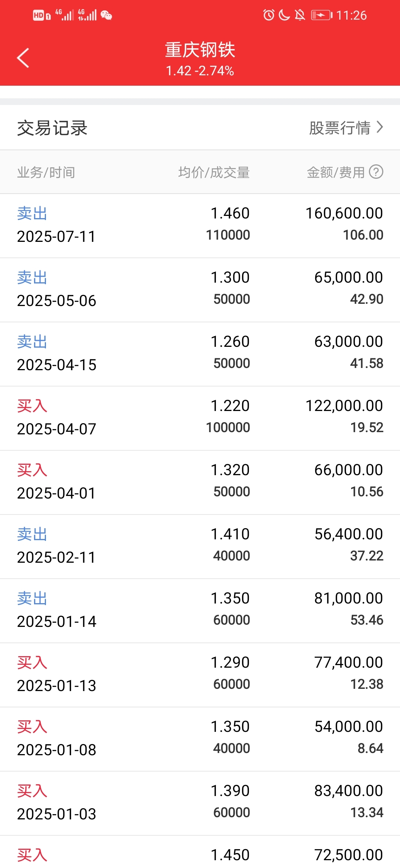Screen dimensions: 400x868
Task: Open the 2025-05-06 卖出 record at 1.300
Action: [x=200, y=290]
